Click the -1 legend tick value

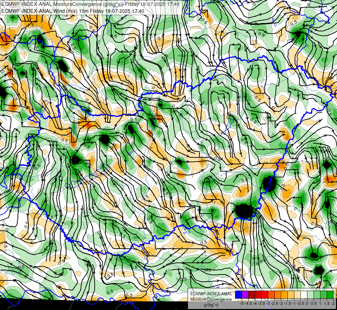[294, 303]
